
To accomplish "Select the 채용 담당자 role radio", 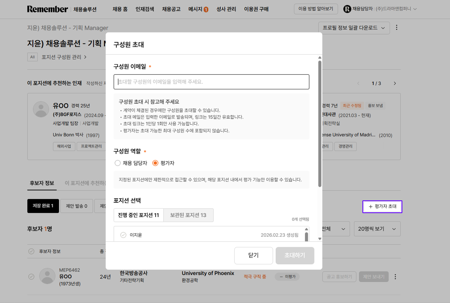I will [x=117, y=163].
